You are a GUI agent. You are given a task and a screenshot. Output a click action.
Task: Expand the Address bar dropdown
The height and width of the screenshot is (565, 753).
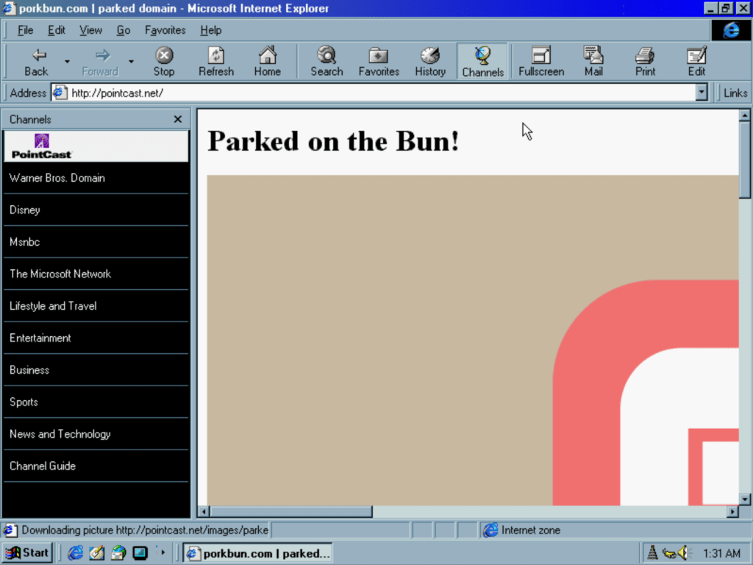[701, 93]
